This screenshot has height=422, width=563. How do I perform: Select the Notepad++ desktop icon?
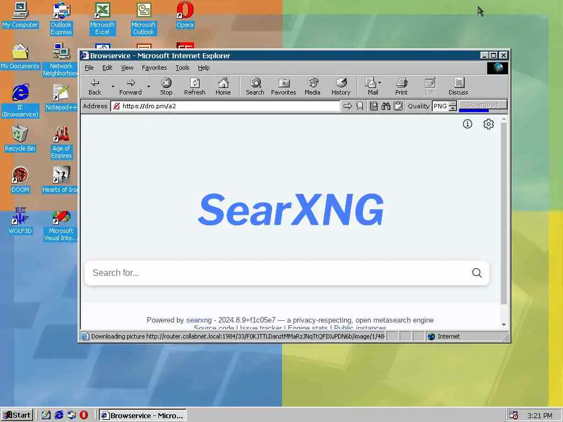click(61, 98)
